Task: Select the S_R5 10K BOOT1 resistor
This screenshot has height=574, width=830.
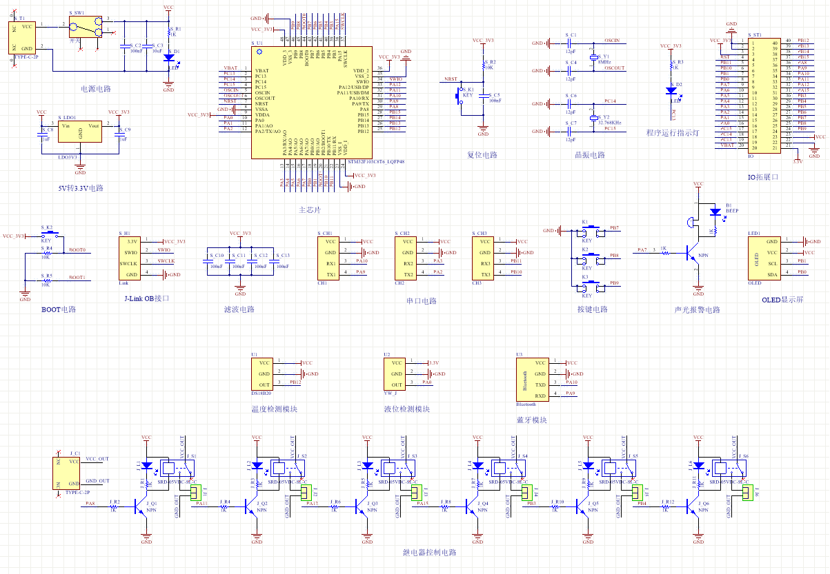Action: (47, 280)
